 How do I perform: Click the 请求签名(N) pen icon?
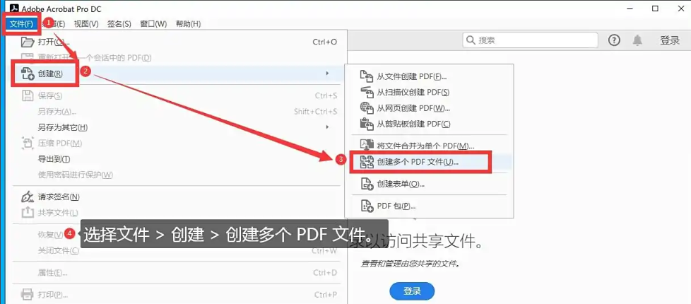(28, 197)
